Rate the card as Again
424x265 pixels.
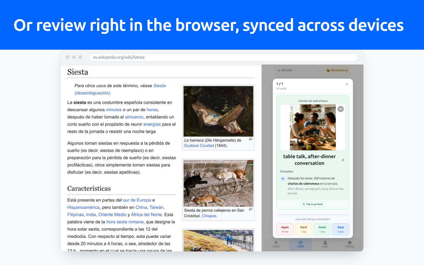pyautogui.click(x=285, y=229)
